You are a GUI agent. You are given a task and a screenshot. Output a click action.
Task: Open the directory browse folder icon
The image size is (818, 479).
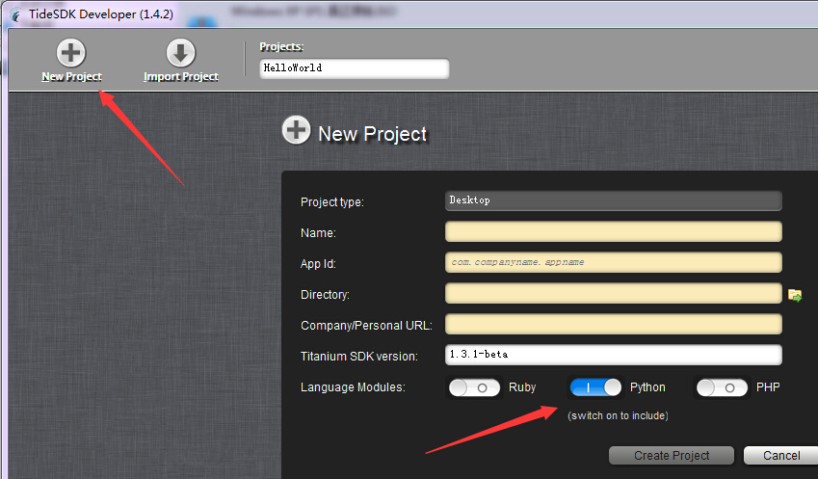click(795, 295)
